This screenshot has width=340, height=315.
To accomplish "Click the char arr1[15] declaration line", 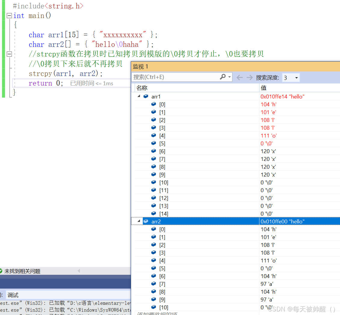I will coord(93,35).
